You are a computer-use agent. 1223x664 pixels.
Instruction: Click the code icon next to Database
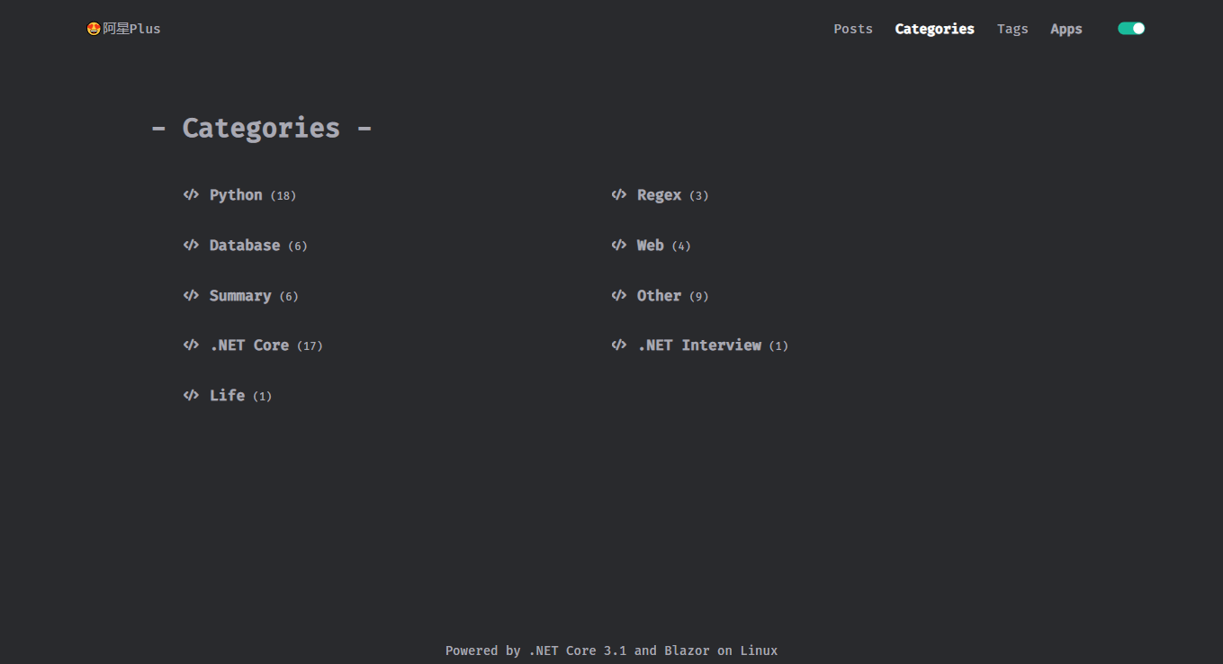coord(191,245)
